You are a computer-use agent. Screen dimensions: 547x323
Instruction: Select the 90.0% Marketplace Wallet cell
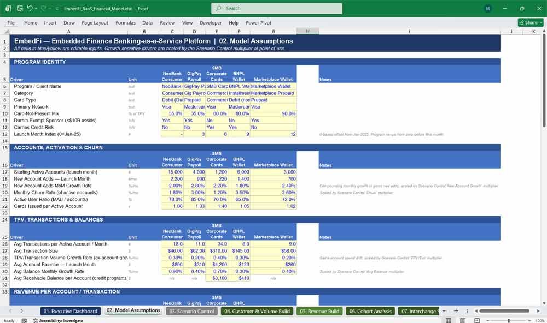coord(273,114)
